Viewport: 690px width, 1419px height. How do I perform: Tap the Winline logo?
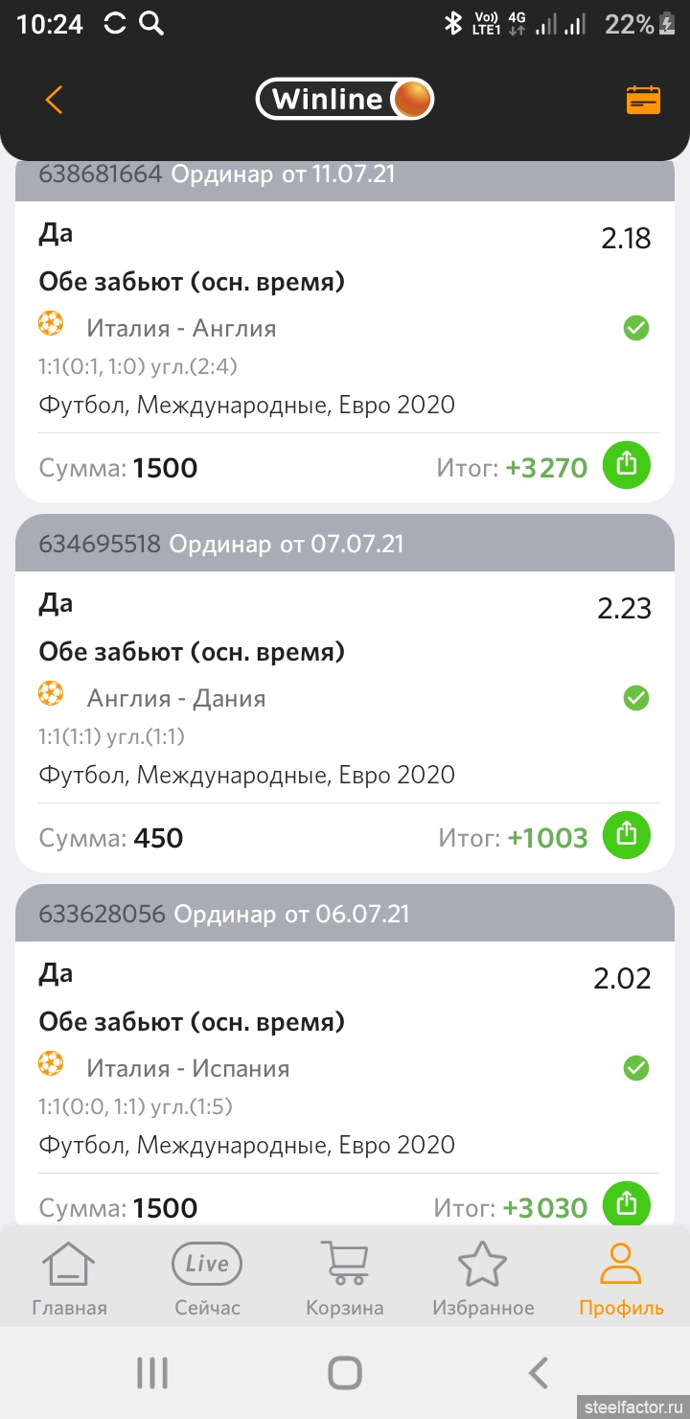coord(345,99)
